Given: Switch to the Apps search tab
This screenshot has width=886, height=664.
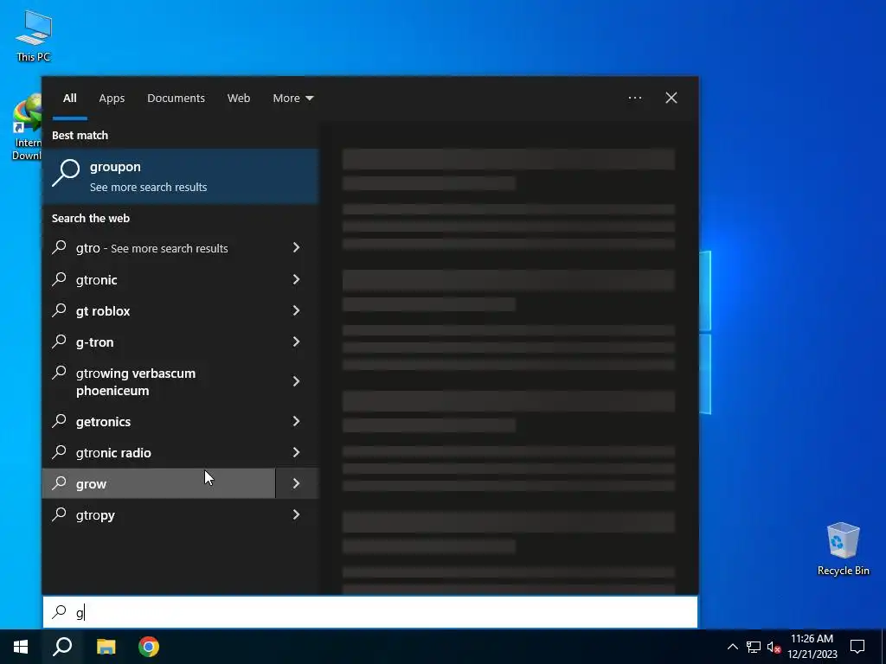Looking at the screenshot, I should 112,99.
